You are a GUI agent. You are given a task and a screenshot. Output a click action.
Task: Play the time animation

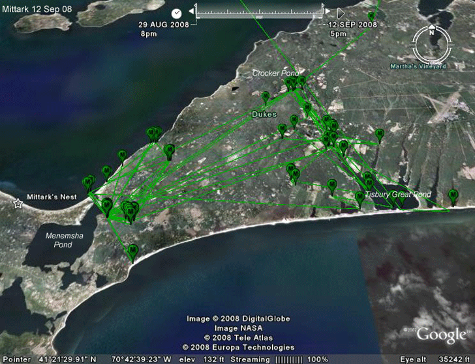click(341, 13)
